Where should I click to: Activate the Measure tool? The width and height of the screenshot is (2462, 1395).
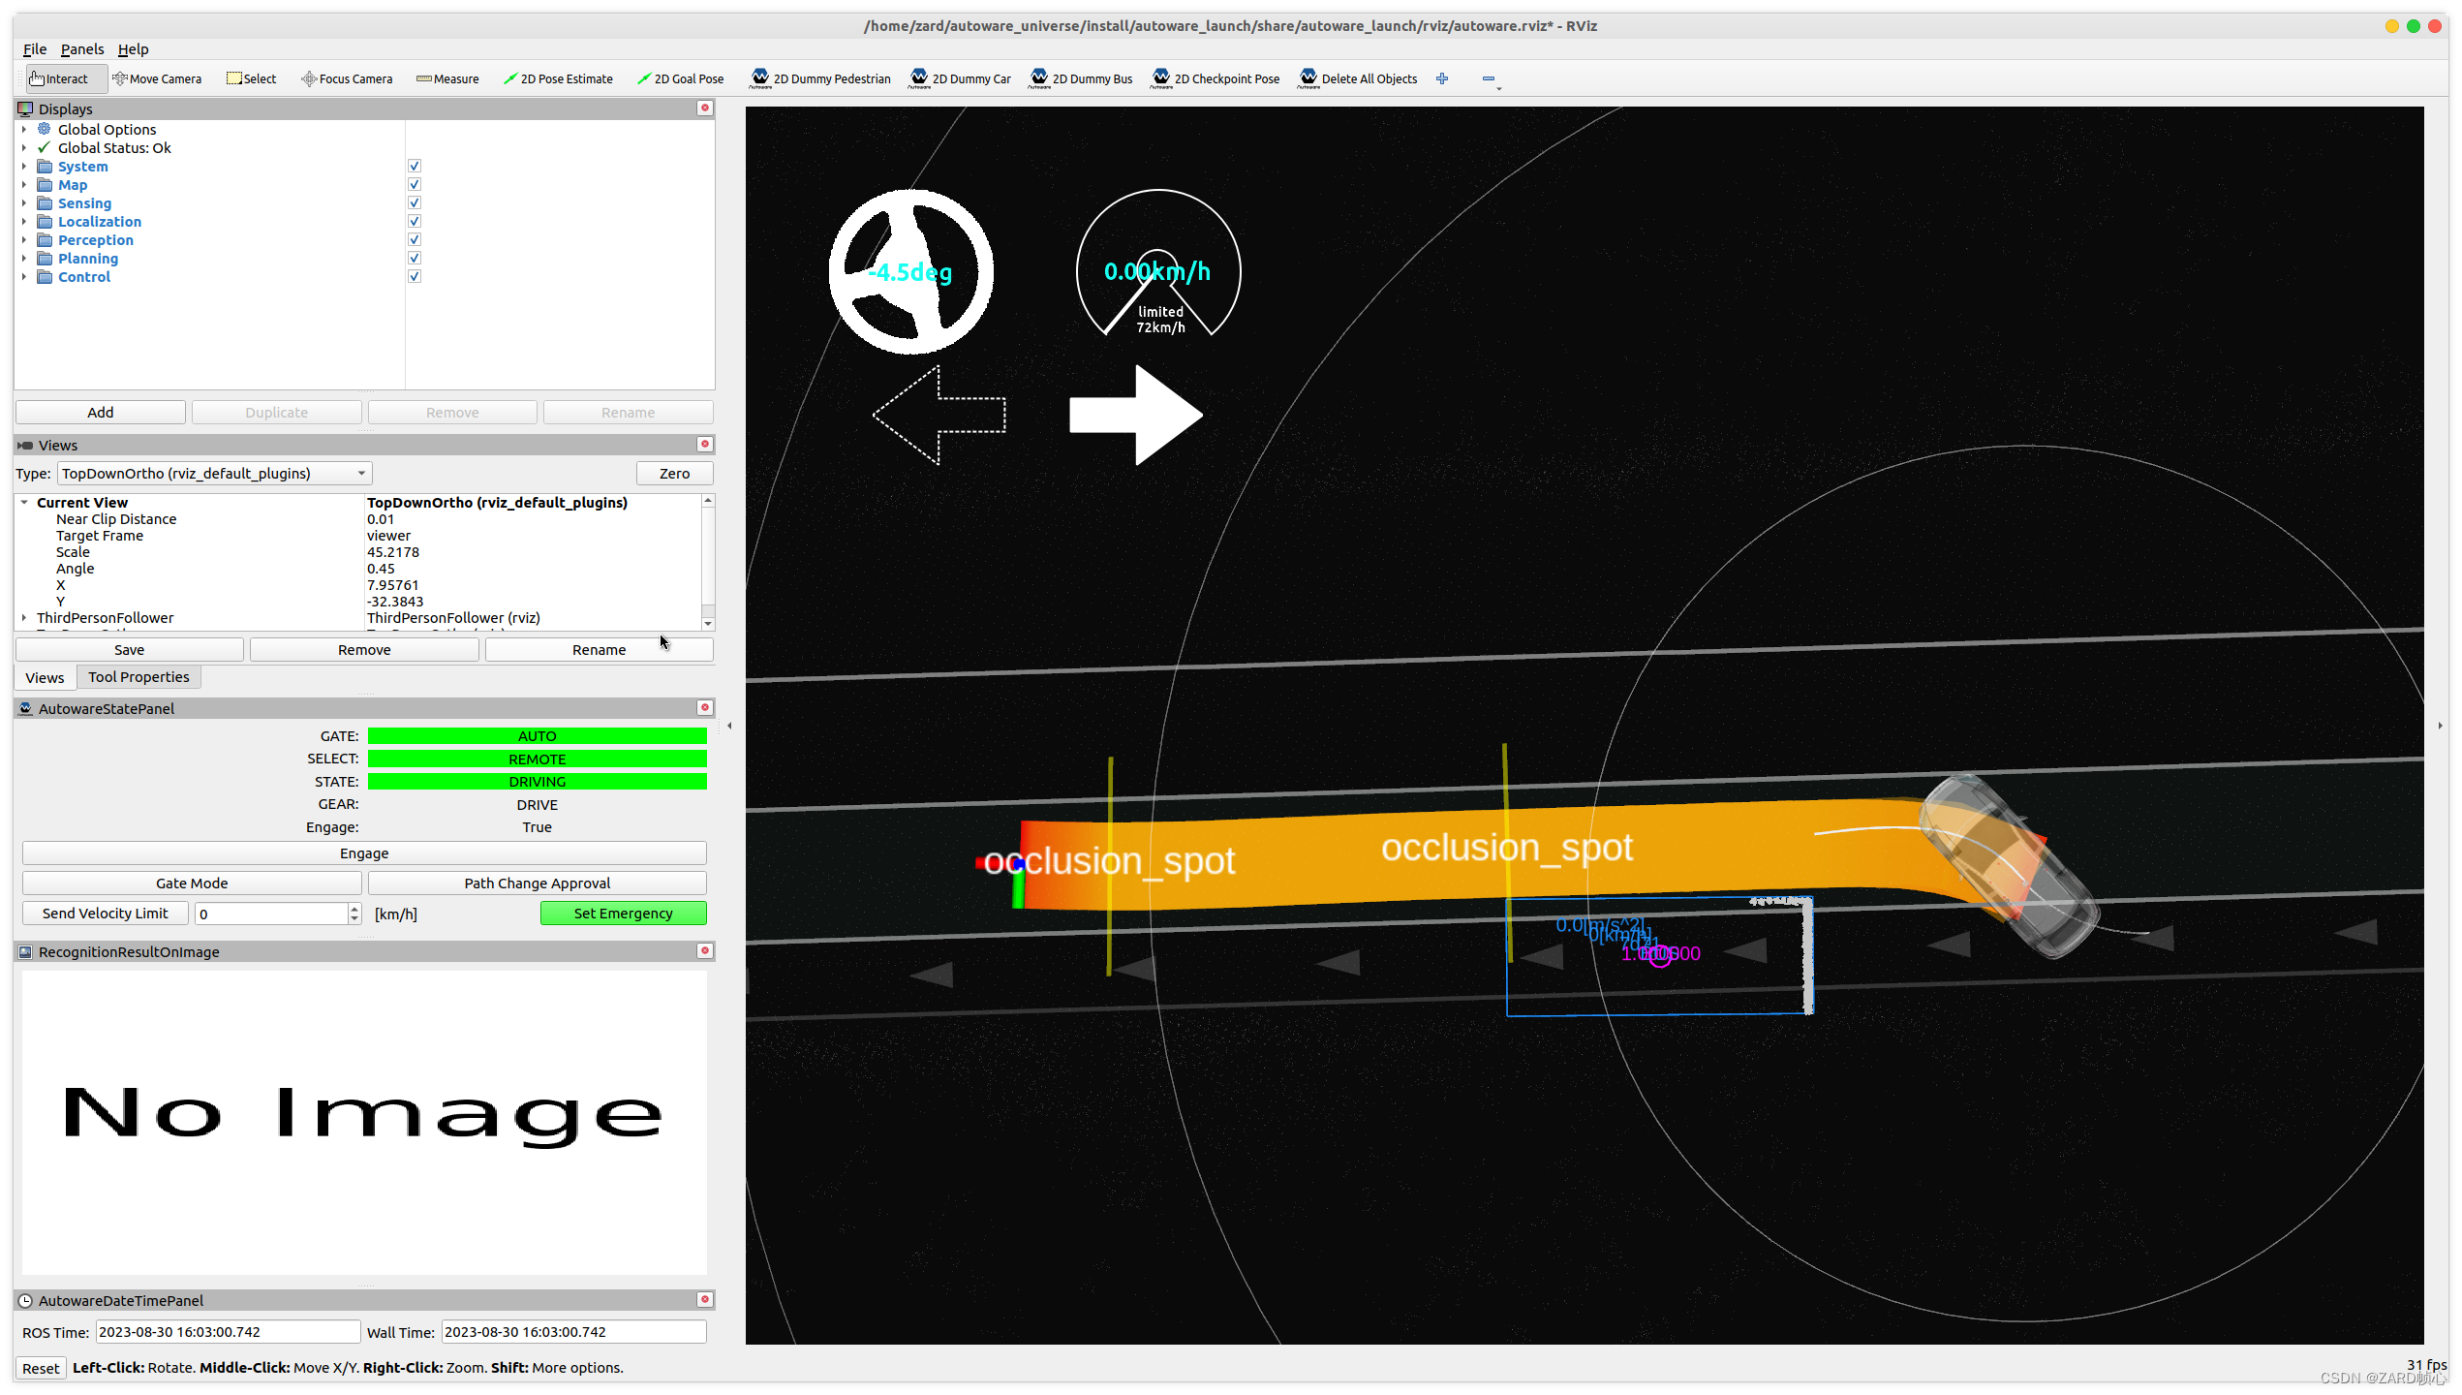tap(447, 79)
